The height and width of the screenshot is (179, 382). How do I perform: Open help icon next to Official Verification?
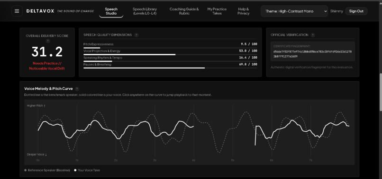point(313,35)
